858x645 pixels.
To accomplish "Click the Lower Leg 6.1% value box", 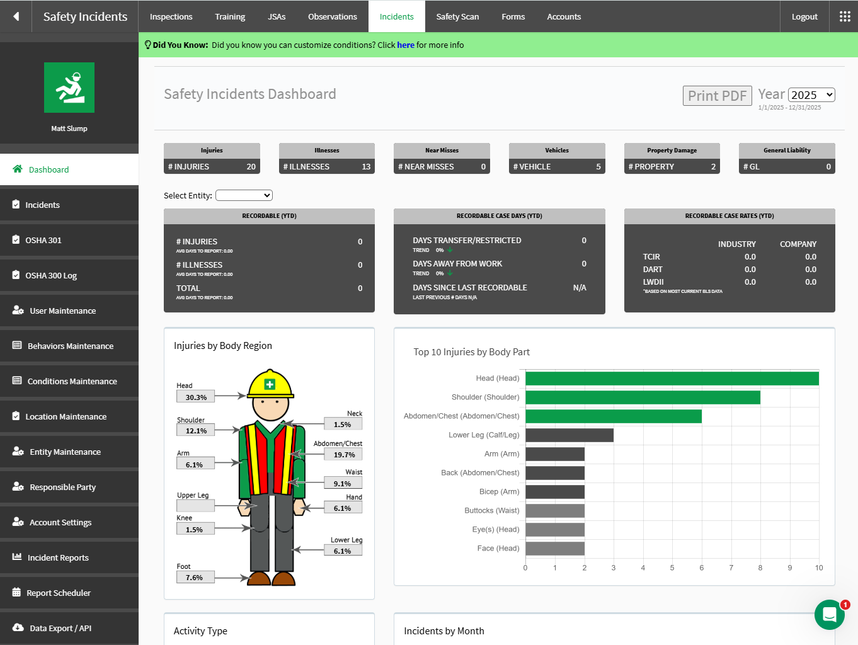I will [x=343, y=551].
